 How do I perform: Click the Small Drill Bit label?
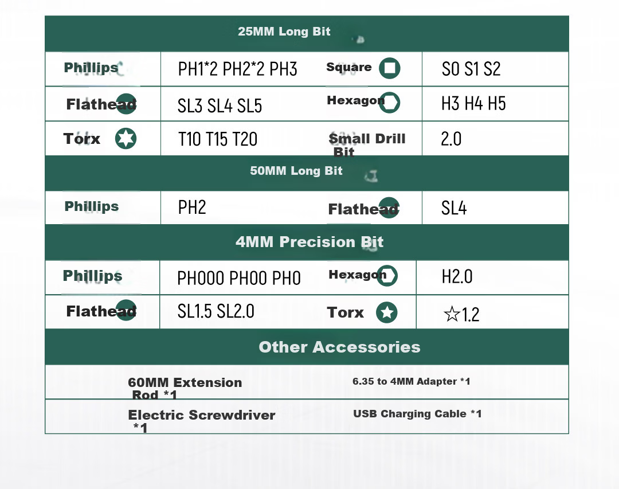coord(367,144)
